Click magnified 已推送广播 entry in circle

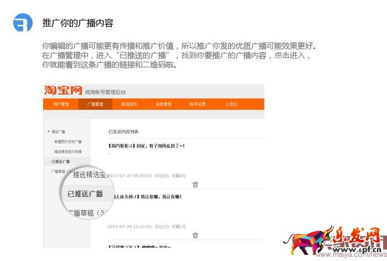(x=85, y=194)
